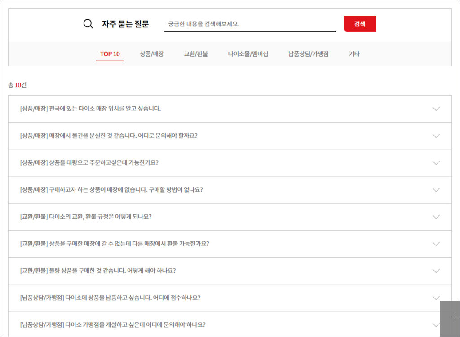Select the TOP 10 tab
Screen dimensions: 460x337
[110, 54]
